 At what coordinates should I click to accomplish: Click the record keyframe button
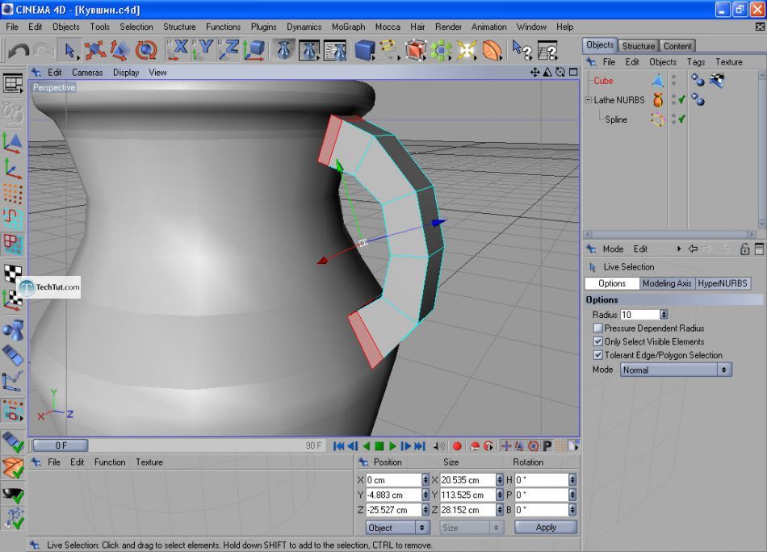[x=457, y=446]
